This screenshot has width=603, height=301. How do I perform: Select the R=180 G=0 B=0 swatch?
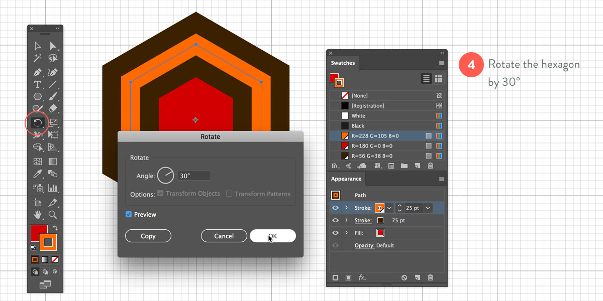pos(372,146)
